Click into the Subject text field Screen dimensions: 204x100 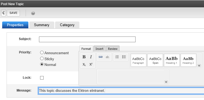tap(87, 40)
